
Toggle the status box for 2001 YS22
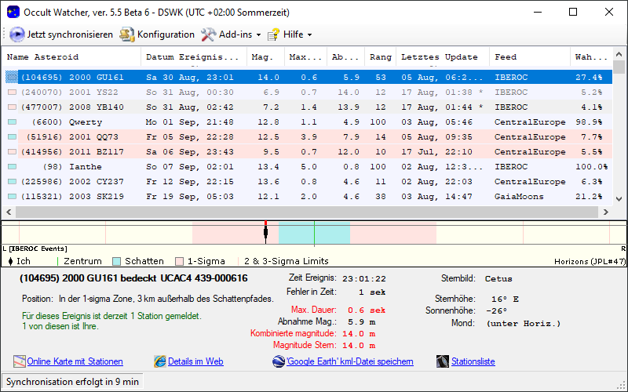12,93
